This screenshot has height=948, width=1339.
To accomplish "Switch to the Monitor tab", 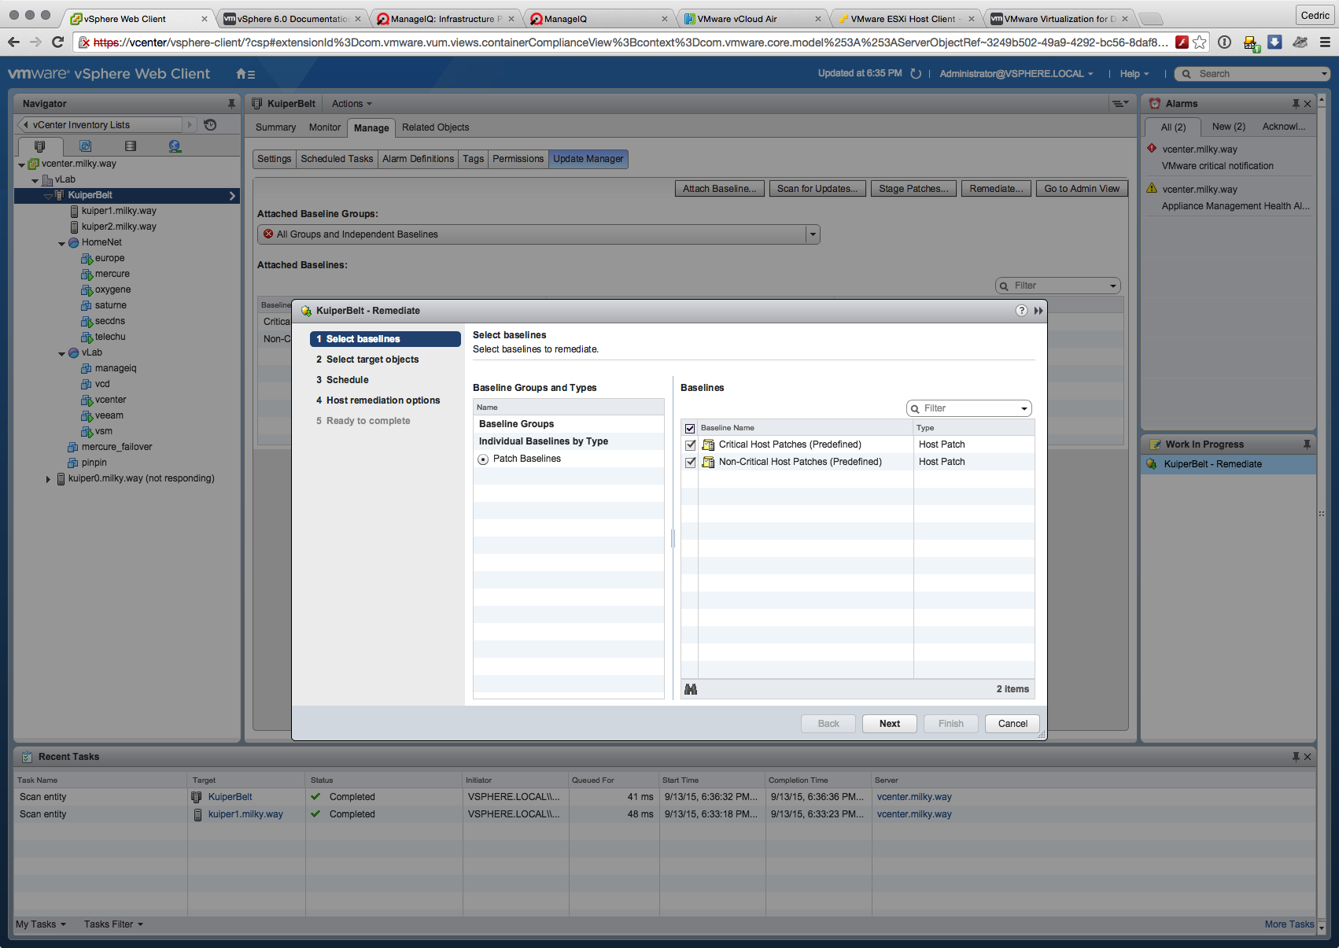I will 324,127.
